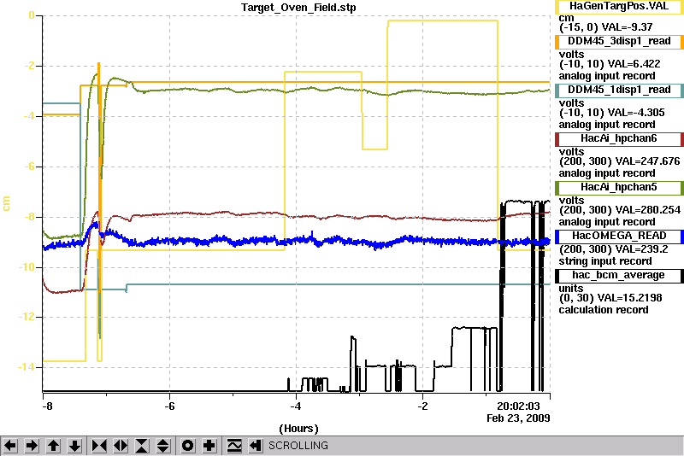This screenshot has height=456, width=684.
Task: Zoom out horizontally with the outward arrows icon
Action: pyautogui.click(x=121, y=446)
